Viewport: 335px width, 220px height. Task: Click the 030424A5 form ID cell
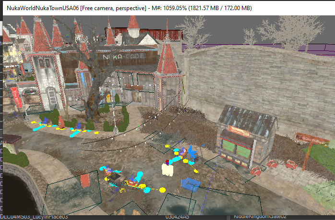coord(177,217)
